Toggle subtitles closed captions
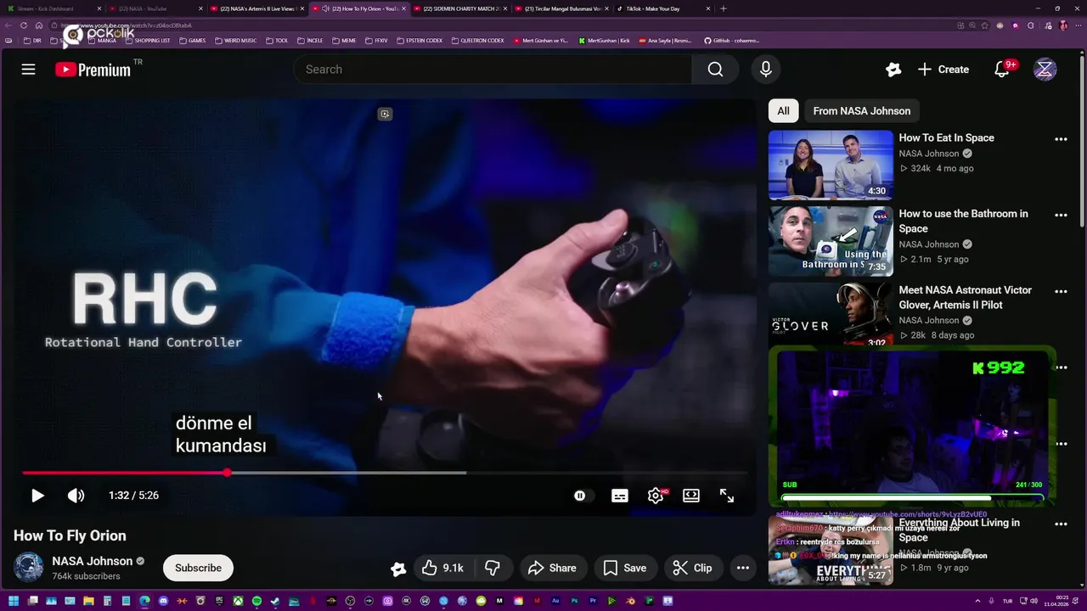Image resolution: width=1087 pixels, height=611 pixels. [620, 496]
